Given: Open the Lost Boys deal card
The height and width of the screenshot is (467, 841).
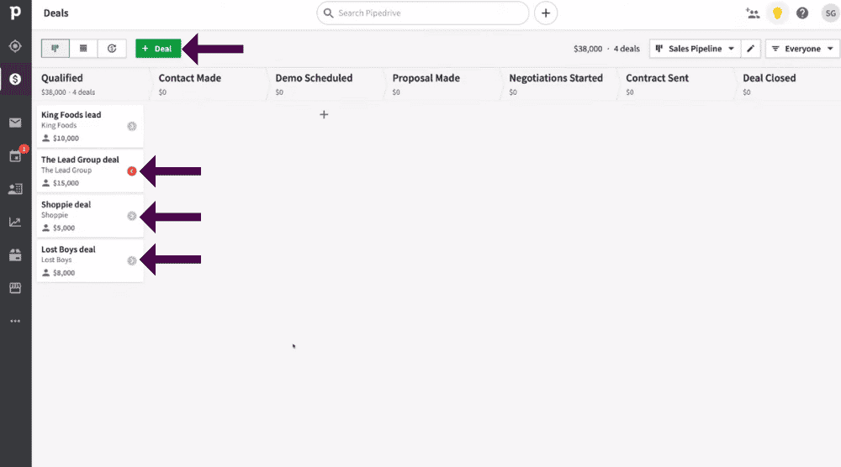Looking at the screenshot, I should 90,261.
